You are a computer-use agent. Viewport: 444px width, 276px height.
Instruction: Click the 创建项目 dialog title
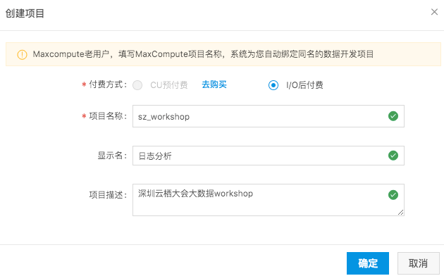tap(25, 13)
